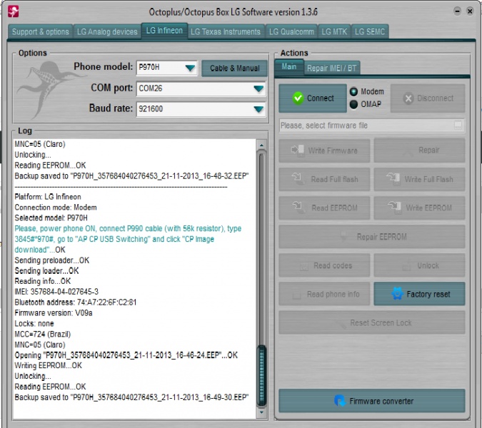This screenshot has width=482, height=428.
Task: Click the Octoplus logo icon in title bar
Action: (x=14, y=11)
